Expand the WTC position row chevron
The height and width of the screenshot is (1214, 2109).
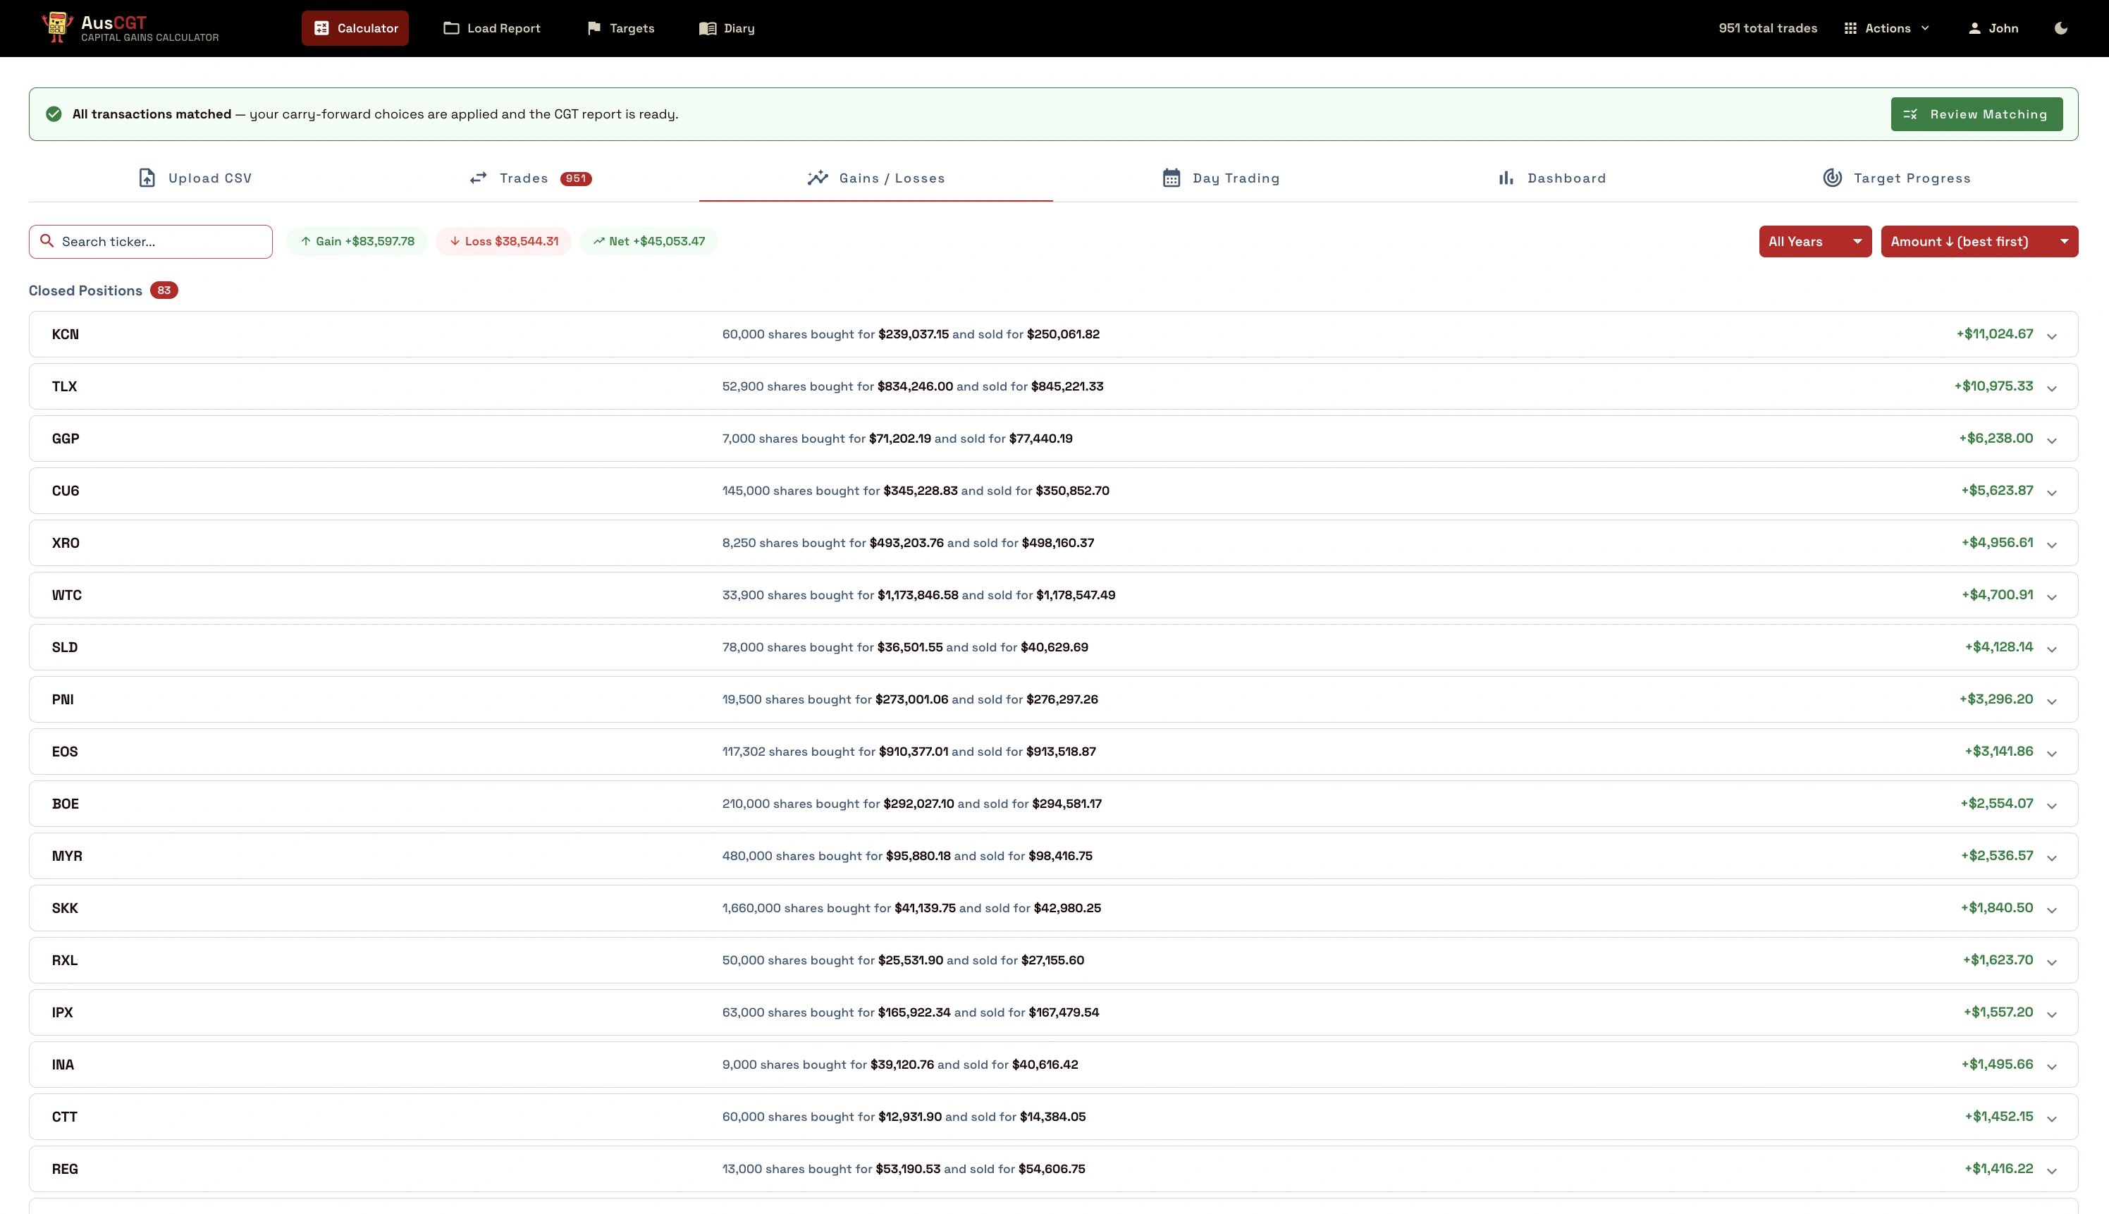tap(2051, 597)
